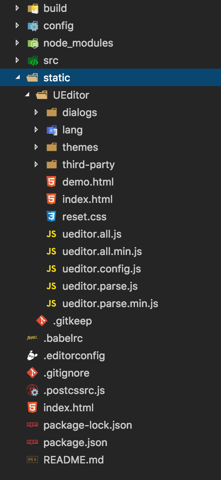Screen dimensions: 221x480
Task: Select the src folder label
Action: [51, 60]
